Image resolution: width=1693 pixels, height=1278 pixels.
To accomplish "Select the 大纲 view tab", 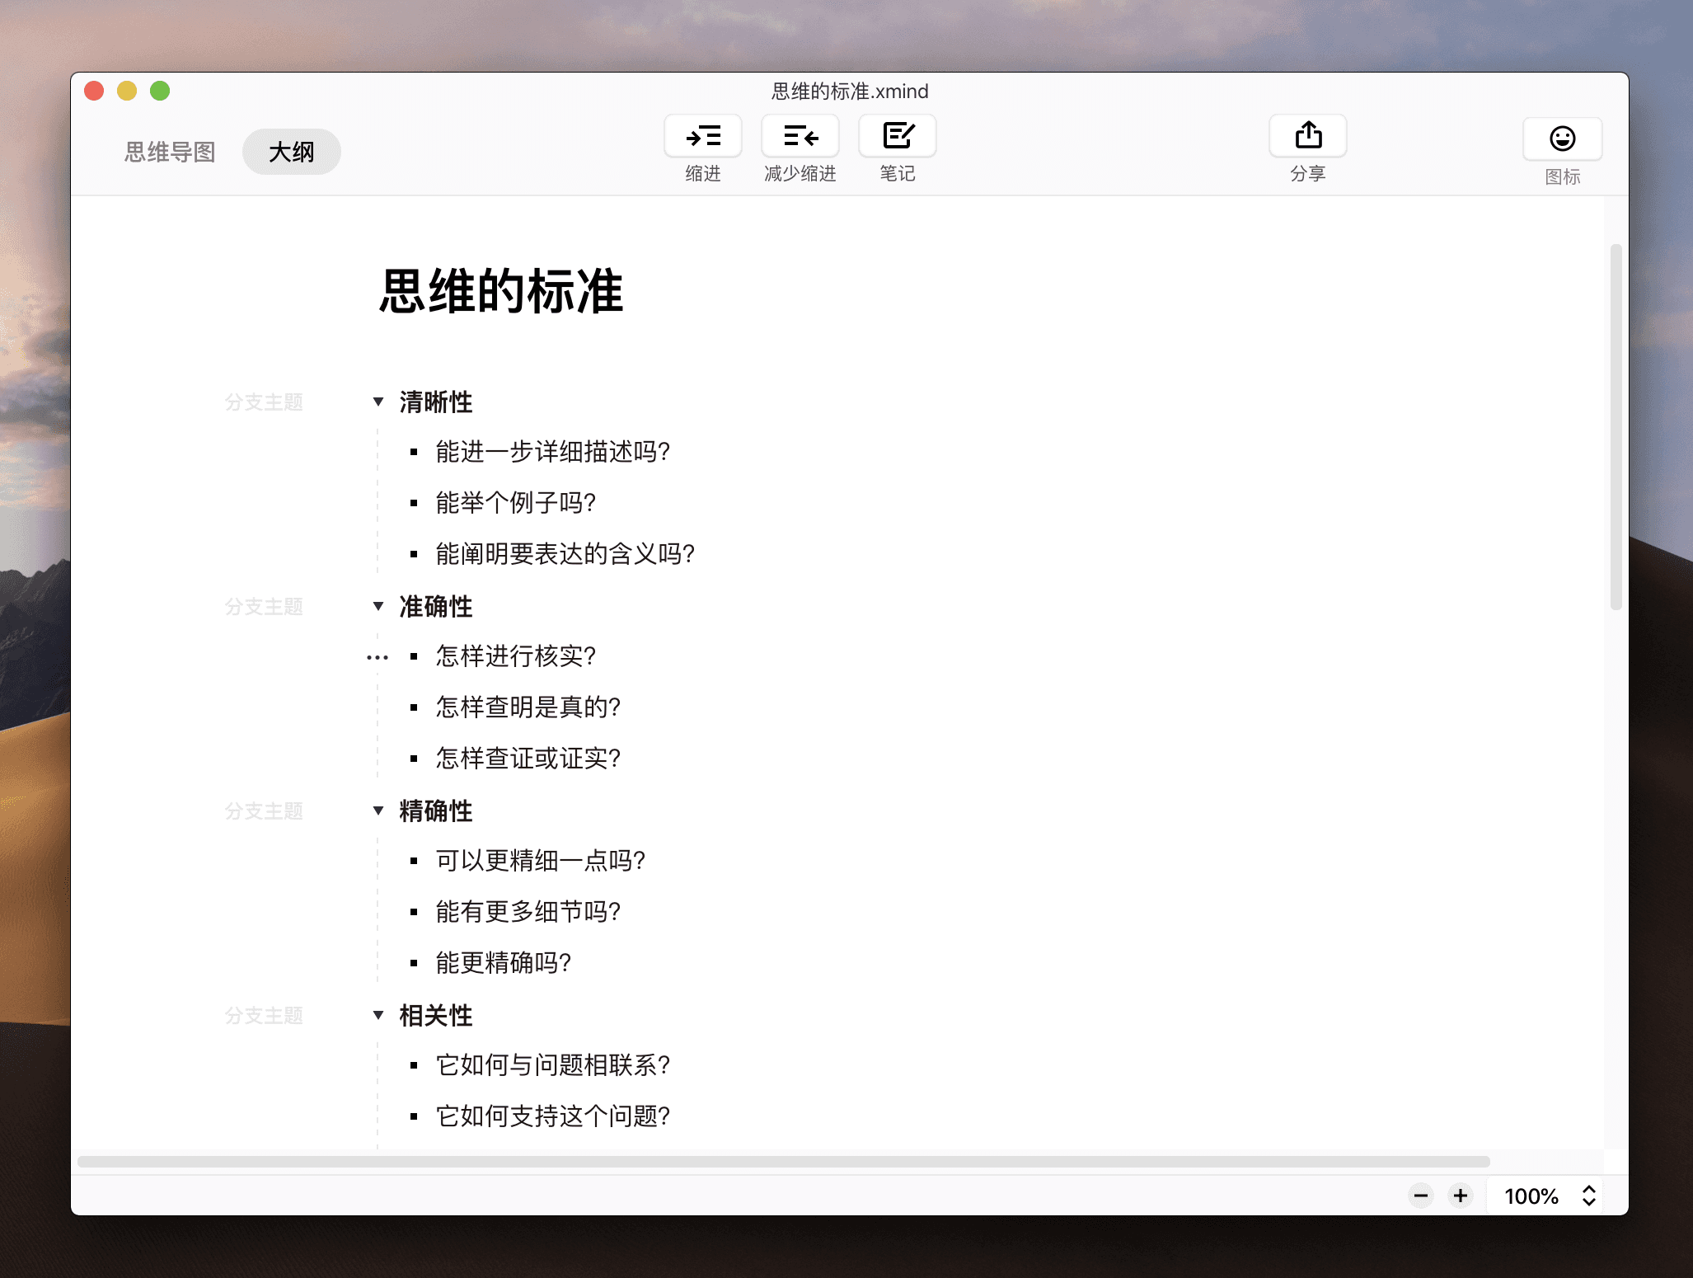I will pos(291,151).
